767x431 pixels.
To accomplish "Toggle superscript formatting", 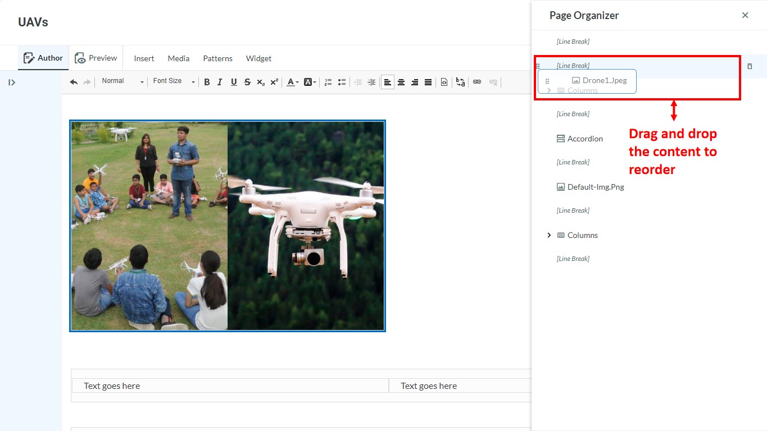I will click(274, 82).
